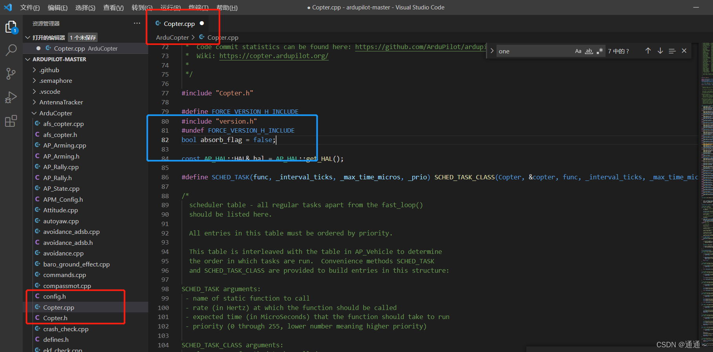Expand the AntennaTracker folder

coord(85,102)
